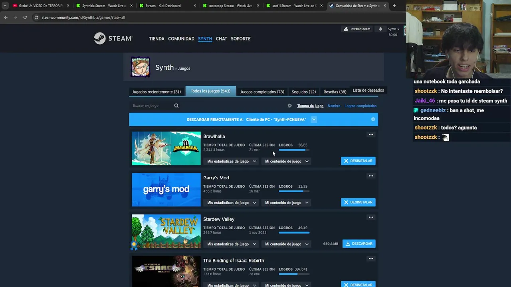The width and height of the screenshot is (511, 287).
Task: Open the Synth account dropdown at top right
Action: point(394,29)
